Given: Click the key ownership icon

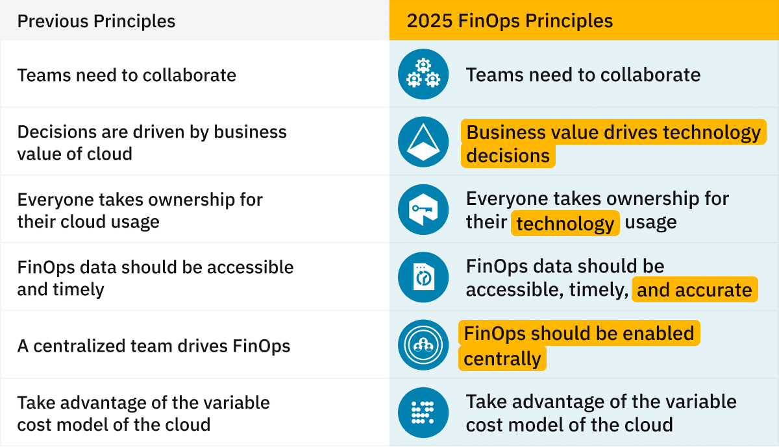Looking at the screenshot, I should pos(423,210).
